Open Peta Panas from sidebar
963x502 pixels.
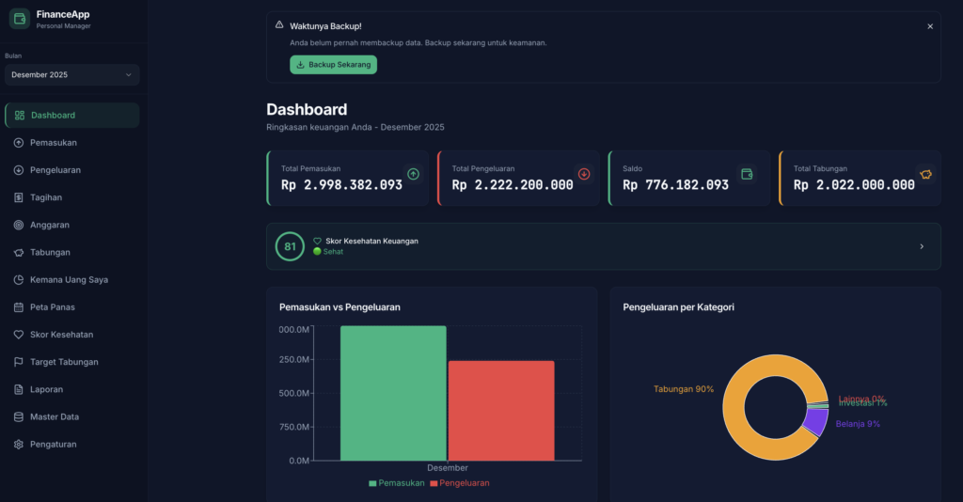[x=52, y=306]
